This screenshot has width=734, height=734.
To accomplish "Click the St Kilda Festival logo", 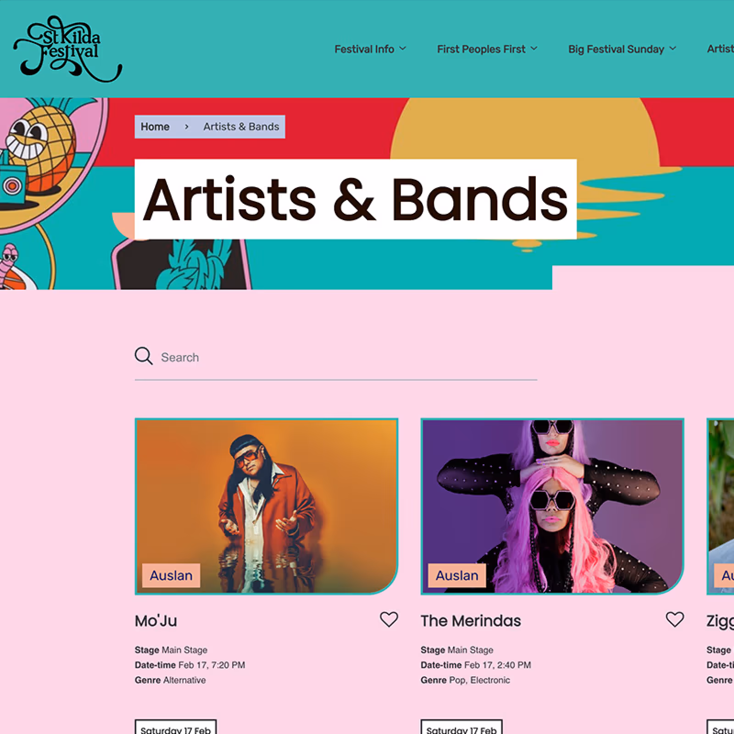I will (x=67, y=50).
